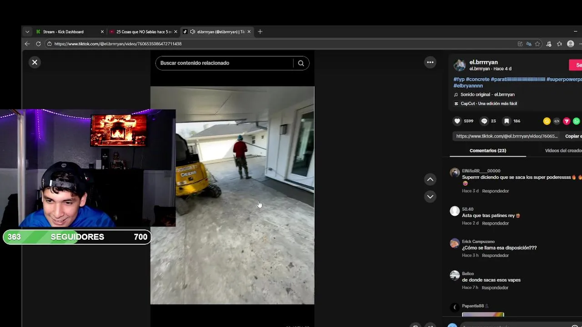This screenshot has width=582, height=327.
Task: Click the translate page icon in address bar
Action: (529, 44)
